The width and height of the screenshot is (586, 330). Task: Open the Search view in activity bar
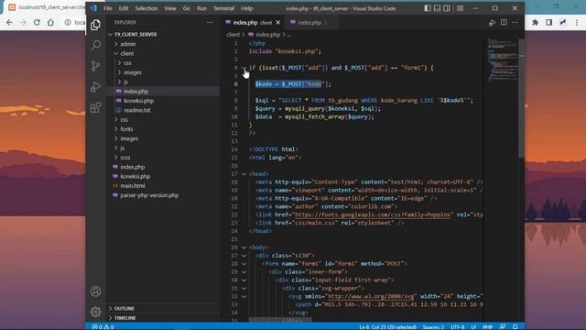95,46
